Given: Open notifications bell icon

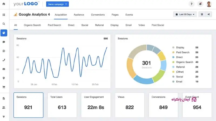Looking at the screenshot, I should 200,4.
